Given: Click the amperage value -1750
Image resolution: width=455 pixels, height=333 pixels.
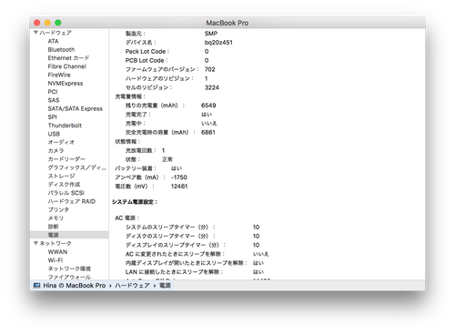Looking at the screenshot, I should [x=179, y=177].
